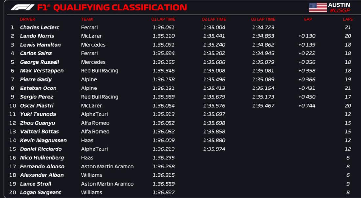The width and height of the screenshot is (361, 198).
Task: Click the Q3 LAP TIME header
Action: (x=263, y=19)
